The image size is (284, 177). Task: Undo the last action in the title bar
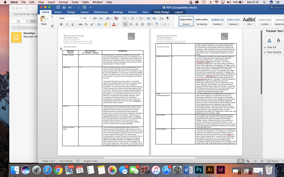coord(70,8)
